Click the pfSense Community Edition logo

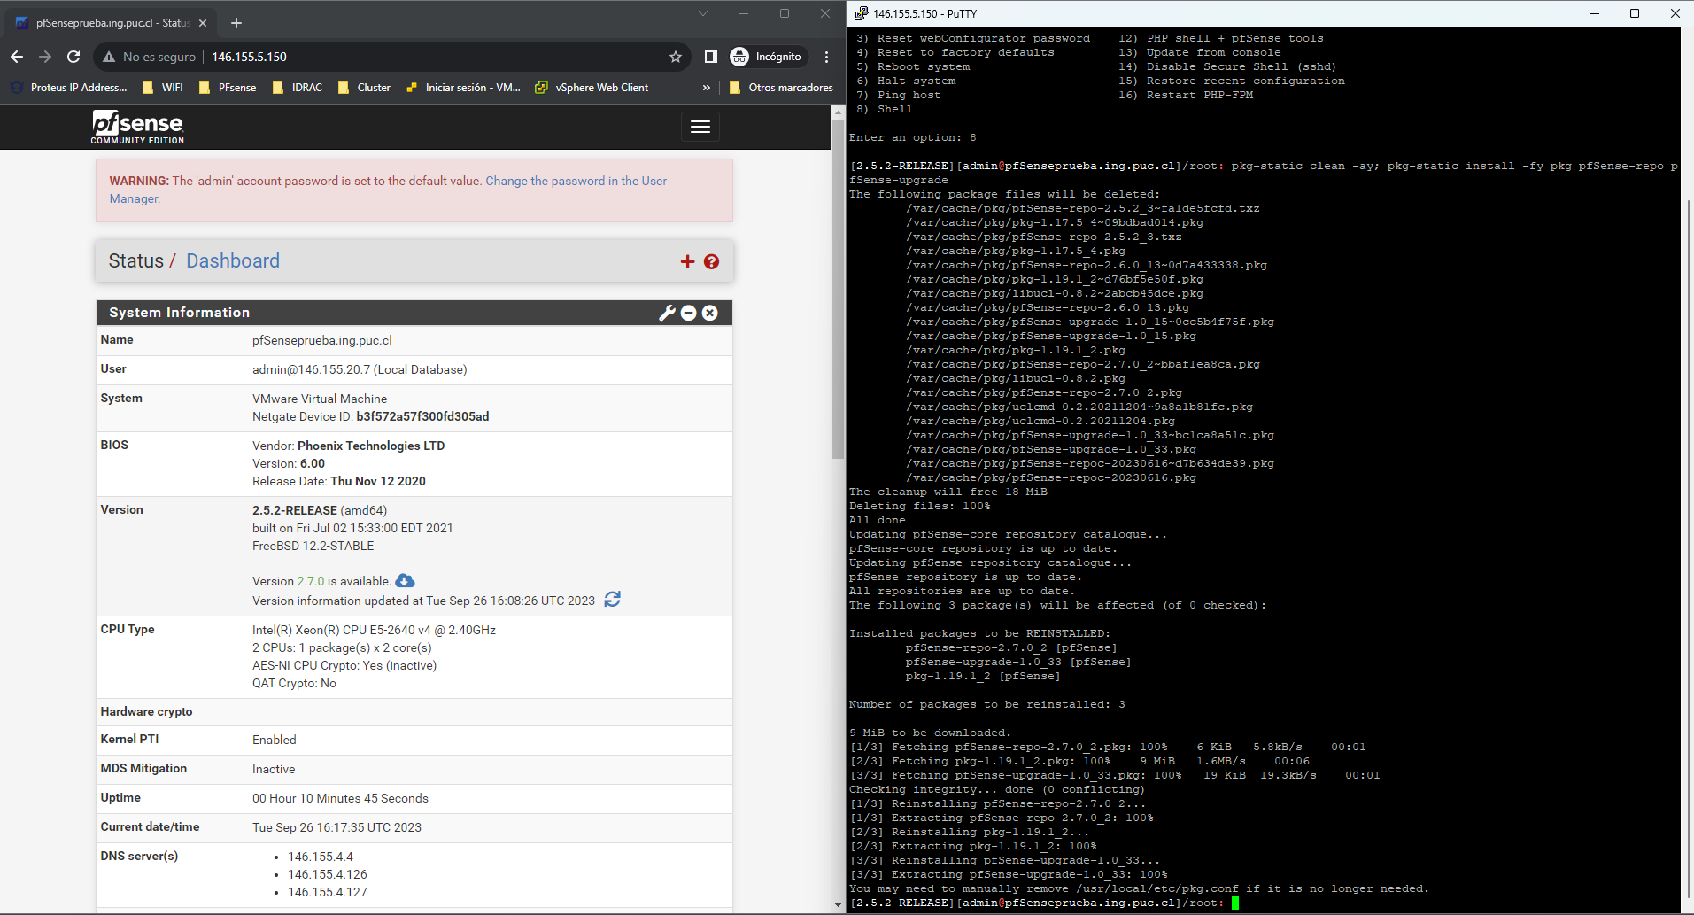point(137,127)
